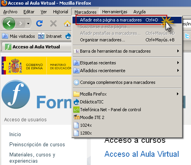The width and height of the screenshot is (191, 165).
Task: Close the open Marcadores menu
Action: (x=85, y=12)
